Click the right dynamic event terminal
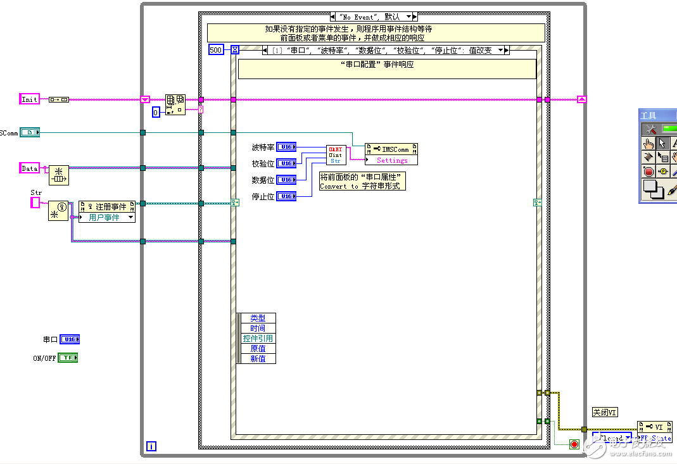This screenshot has height=464, width=677. (538, 203)
